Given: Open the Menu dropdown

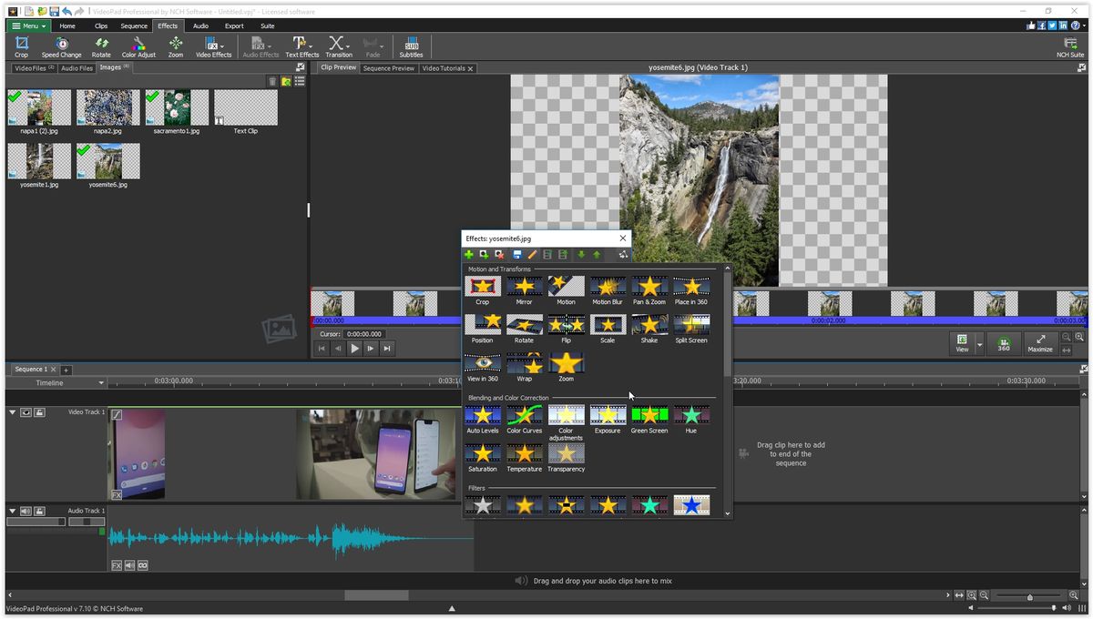Looking at the screenshot, I should 28,25.
